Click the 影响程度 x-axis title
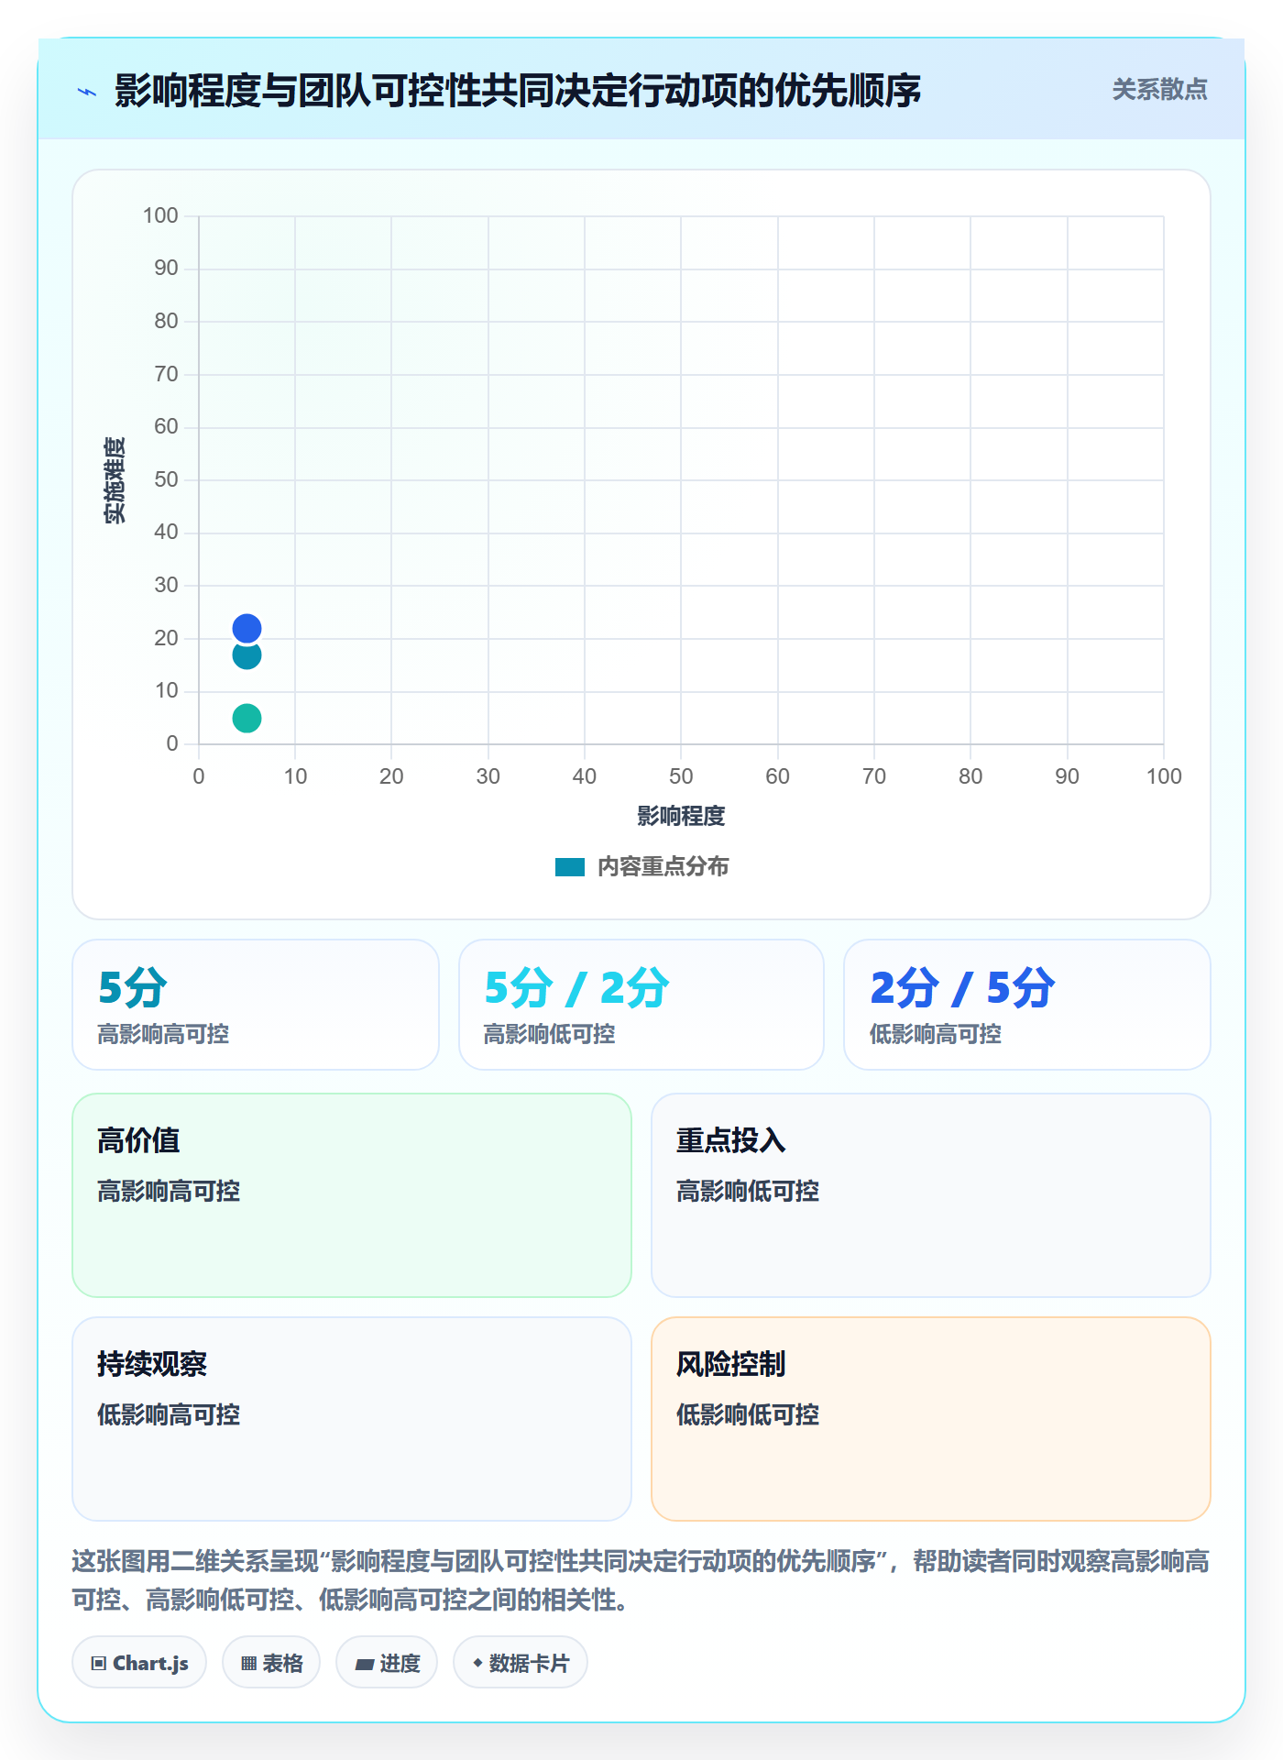This screenshot has height=1760, width=1283. click(681, 816)
